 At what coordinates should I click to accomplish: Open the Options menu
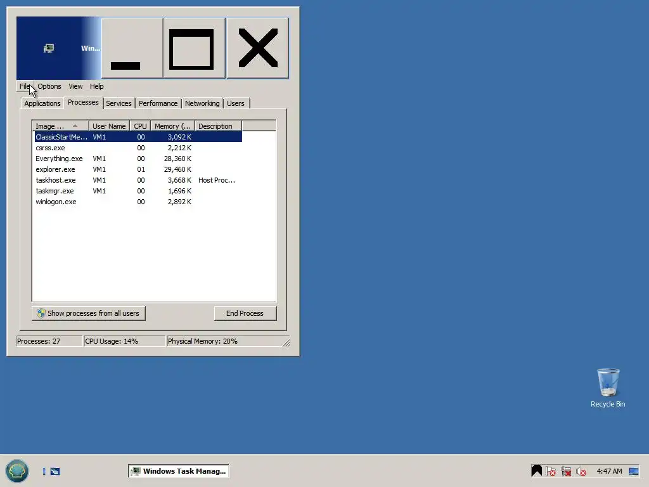pyautogui.click(x=49, y=86)
